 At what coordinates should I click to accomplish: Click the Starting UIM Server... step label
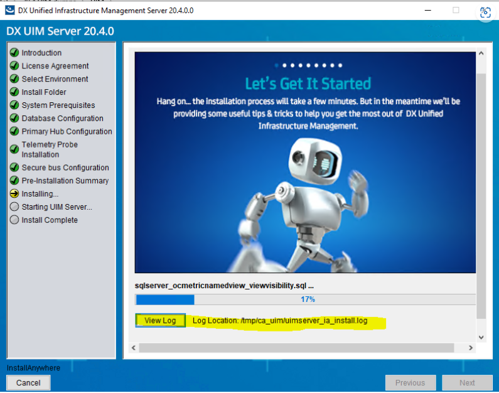[x=57, y=207]
